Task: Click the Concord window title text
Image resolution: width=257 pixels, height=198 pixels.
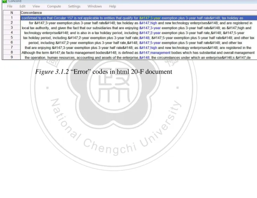Action: 15,1
